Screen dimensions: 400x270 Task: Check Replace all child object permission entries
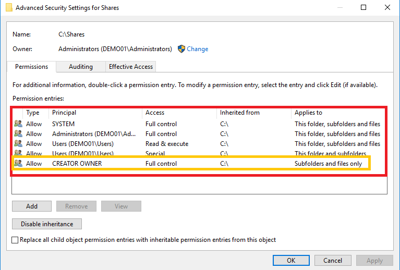click(15, 240)
